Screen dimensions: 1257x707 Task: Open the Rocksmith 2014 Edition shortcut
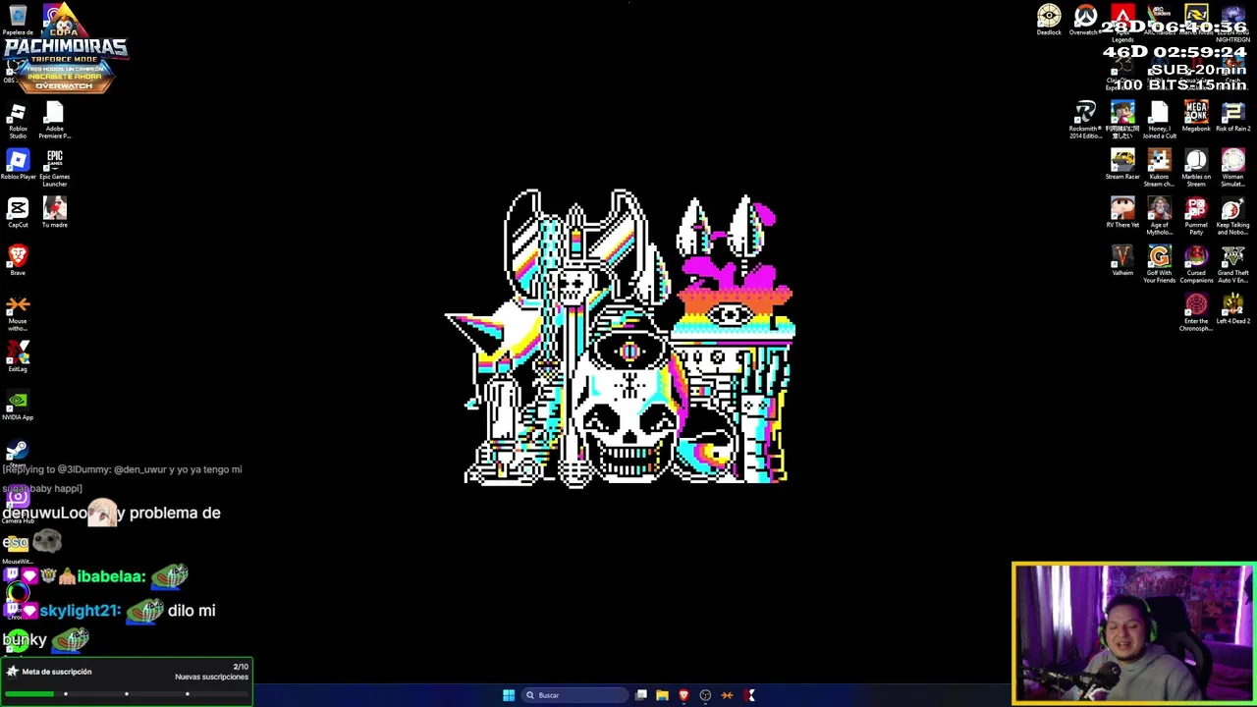point(1085,120)
